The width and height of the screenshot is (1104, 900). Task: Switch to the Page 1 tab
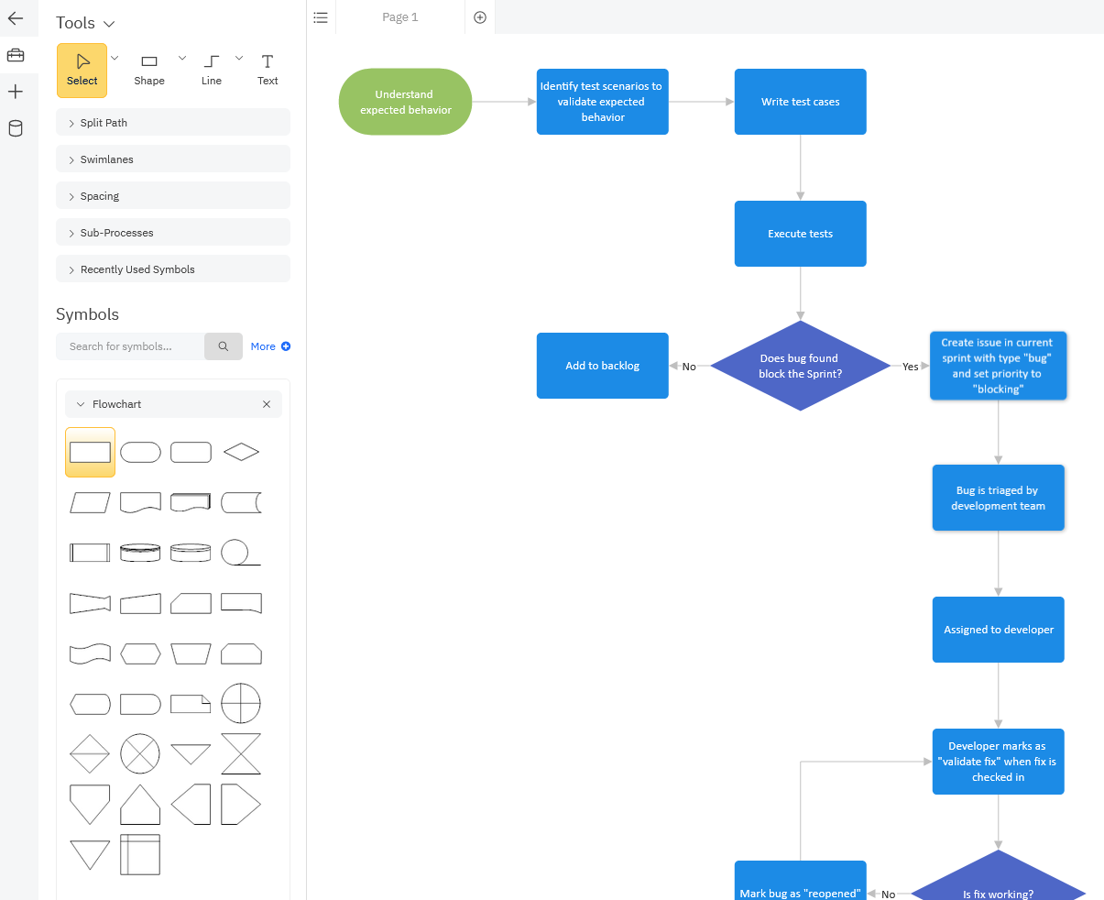[x=399, y=16]
